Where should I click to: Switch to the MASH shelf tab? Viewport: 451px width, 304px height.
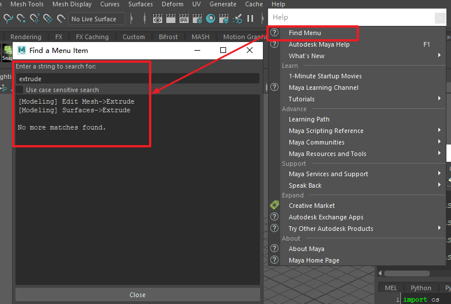pyautogui.click(x=200, y=37)
